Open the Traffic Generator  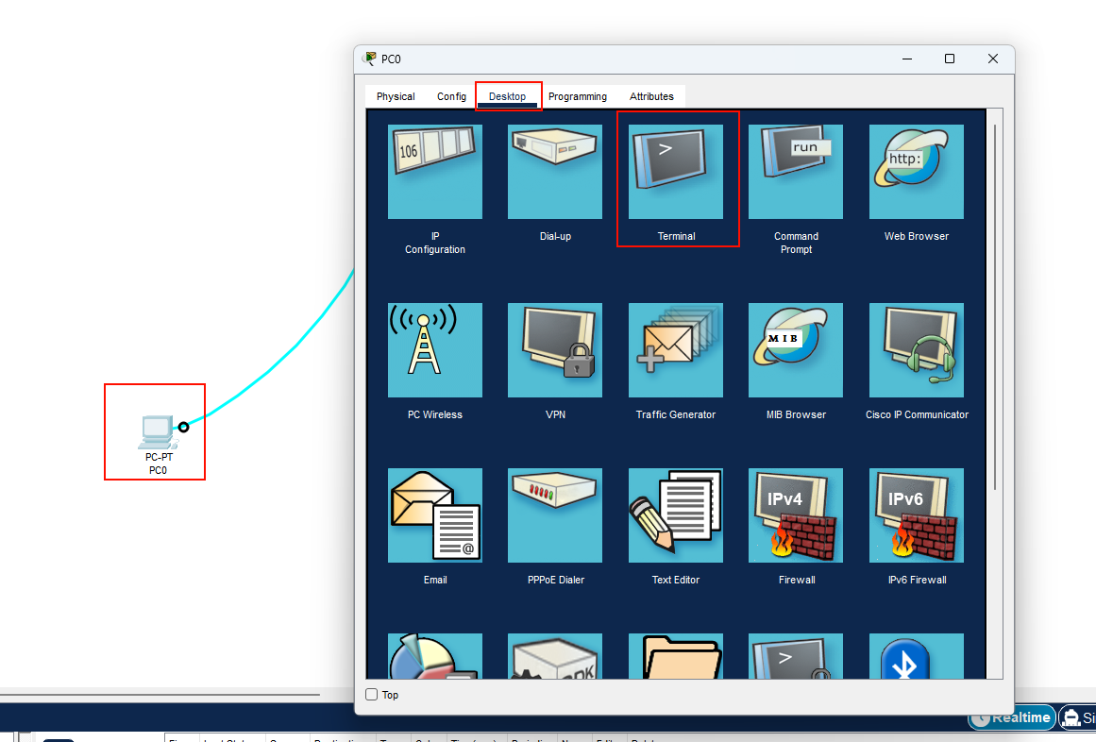click(676, 350)
